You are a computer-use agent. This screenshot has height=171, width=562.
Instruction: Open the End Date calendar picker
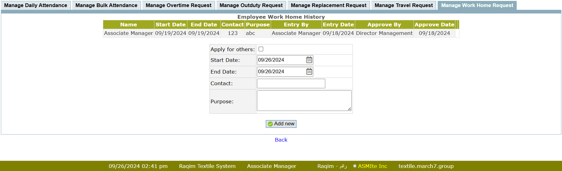pyautogui.click(x=309, y=72)
